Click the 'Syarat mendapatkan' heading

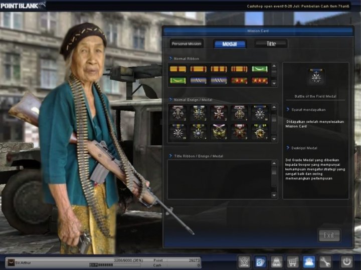coord(308,110)
